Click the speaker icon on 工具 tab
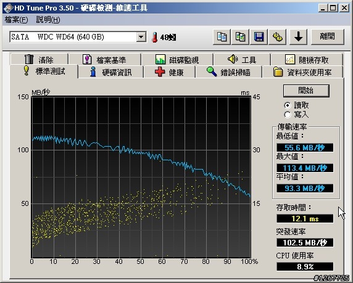 (x=233, y=59)
